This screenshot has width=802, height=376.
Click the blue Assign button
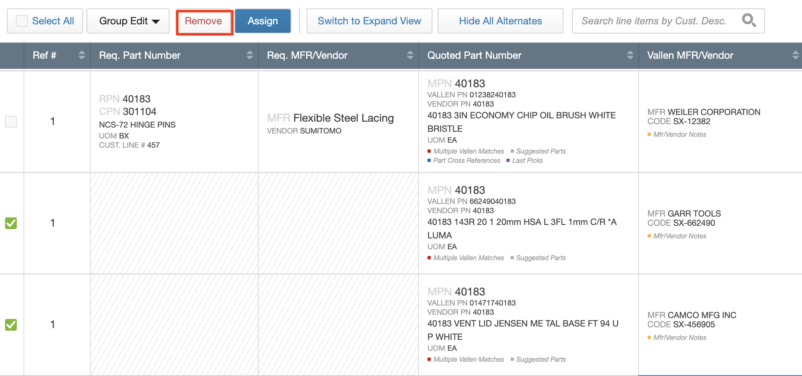tap(262, 21)
